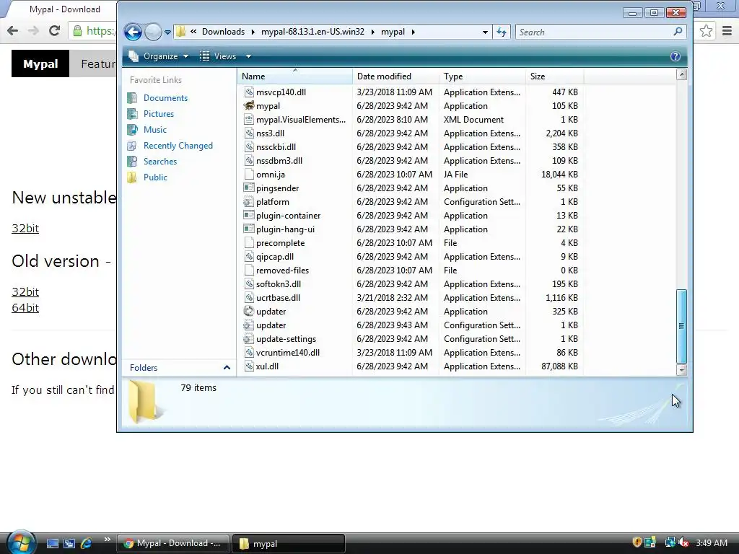The width and height of the screenshot is (739, 554).
Task: Select the mypal application icon
Action: pos(249,106)
